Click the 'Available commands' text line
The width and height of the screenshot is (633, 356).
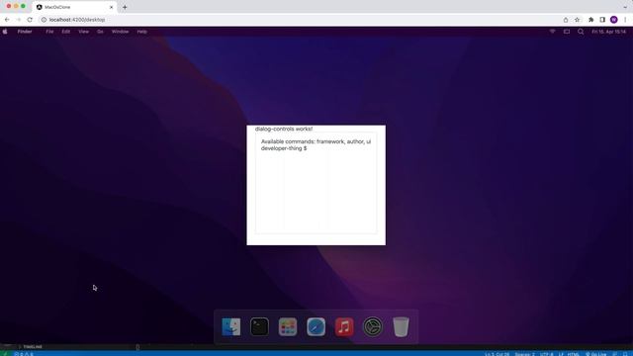point(316,141)
